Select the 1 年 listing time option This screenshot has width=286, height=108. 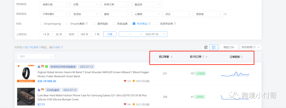point(97,34)
